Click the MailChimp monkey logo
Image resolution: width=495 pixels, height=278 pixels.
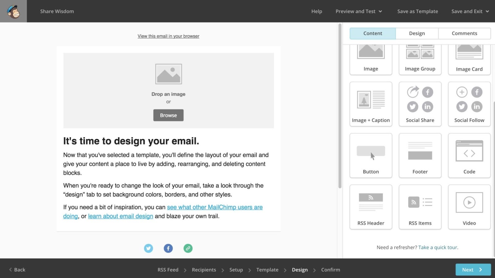13,11
